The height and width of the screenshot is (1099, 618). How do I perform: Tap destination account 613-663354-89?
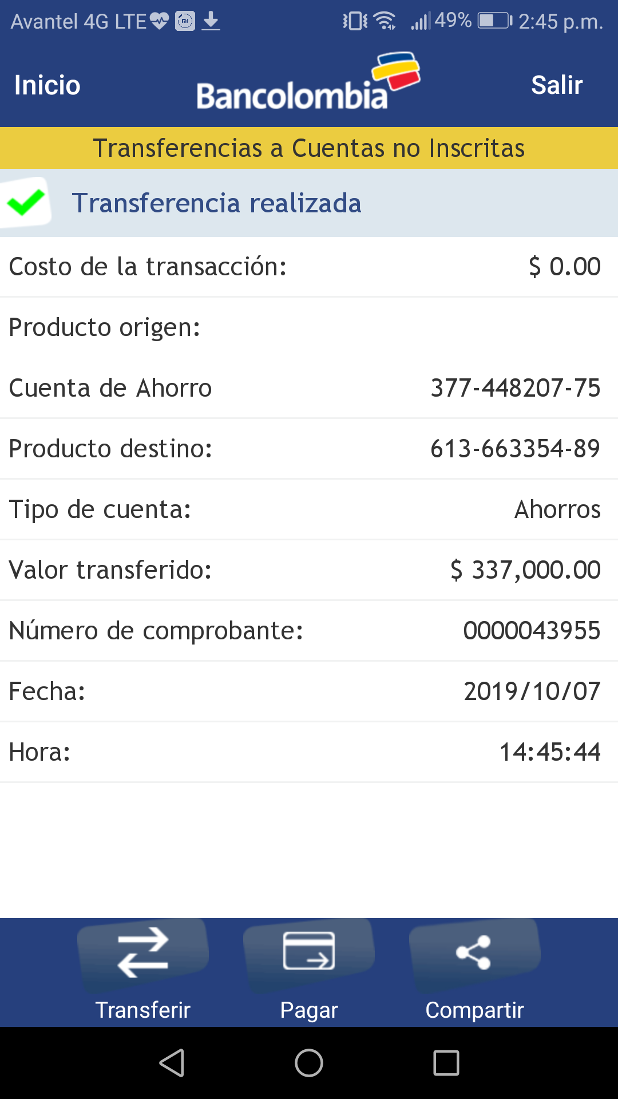515,449
